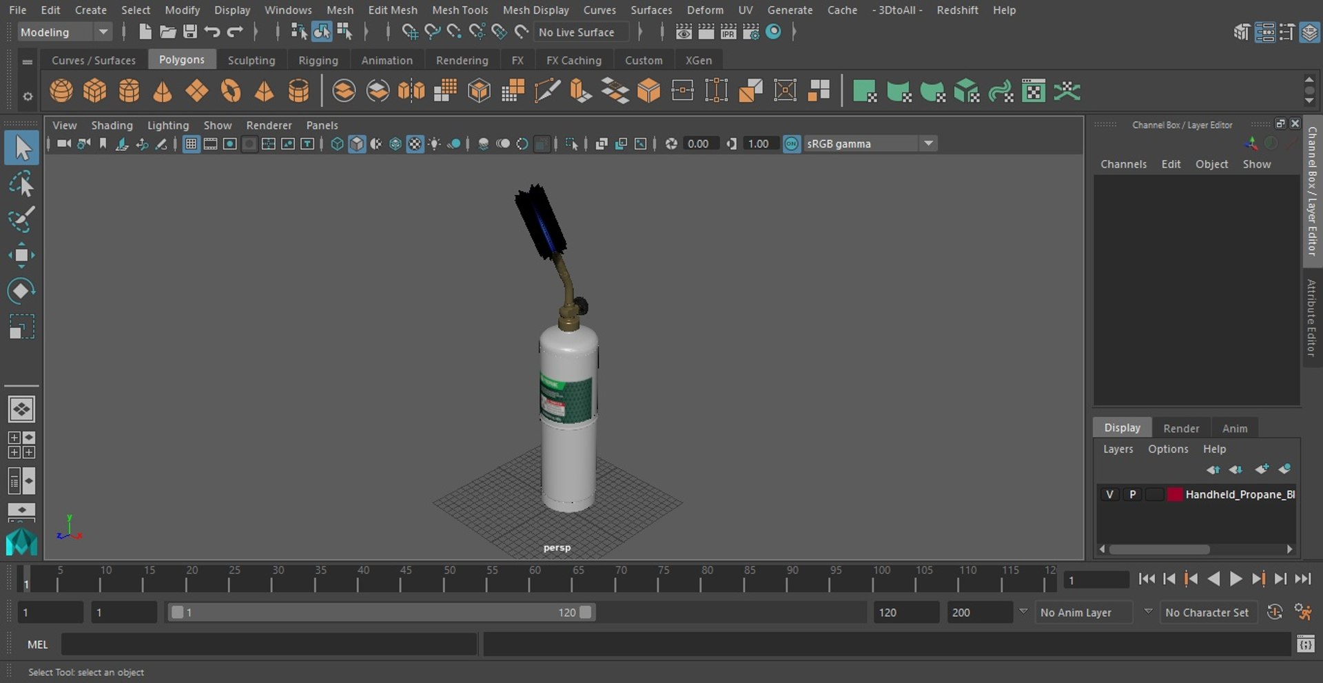The height and width of the screenshot is (683, 1323).
Task: Go to start of playback range
Action: (x=1147, y=579)
